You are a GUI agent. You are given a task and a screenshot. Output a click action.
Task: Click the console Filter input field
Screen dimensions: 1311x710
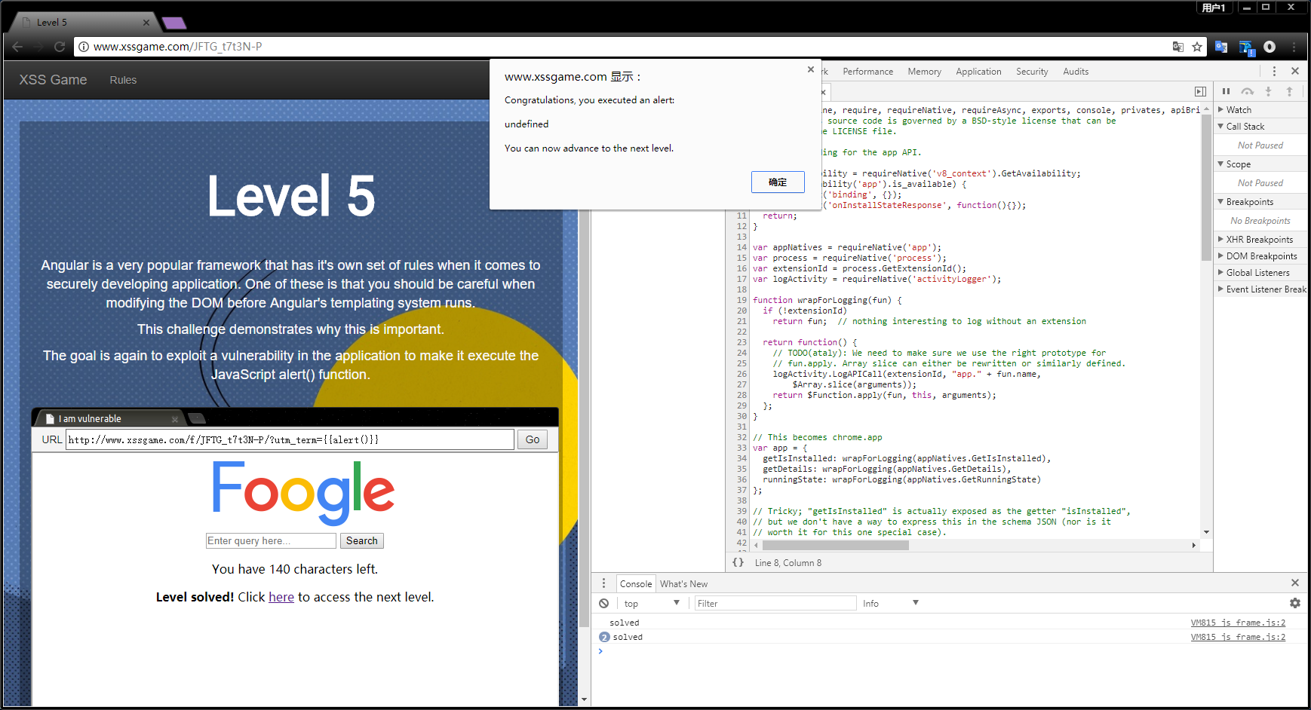click(775, 603)
